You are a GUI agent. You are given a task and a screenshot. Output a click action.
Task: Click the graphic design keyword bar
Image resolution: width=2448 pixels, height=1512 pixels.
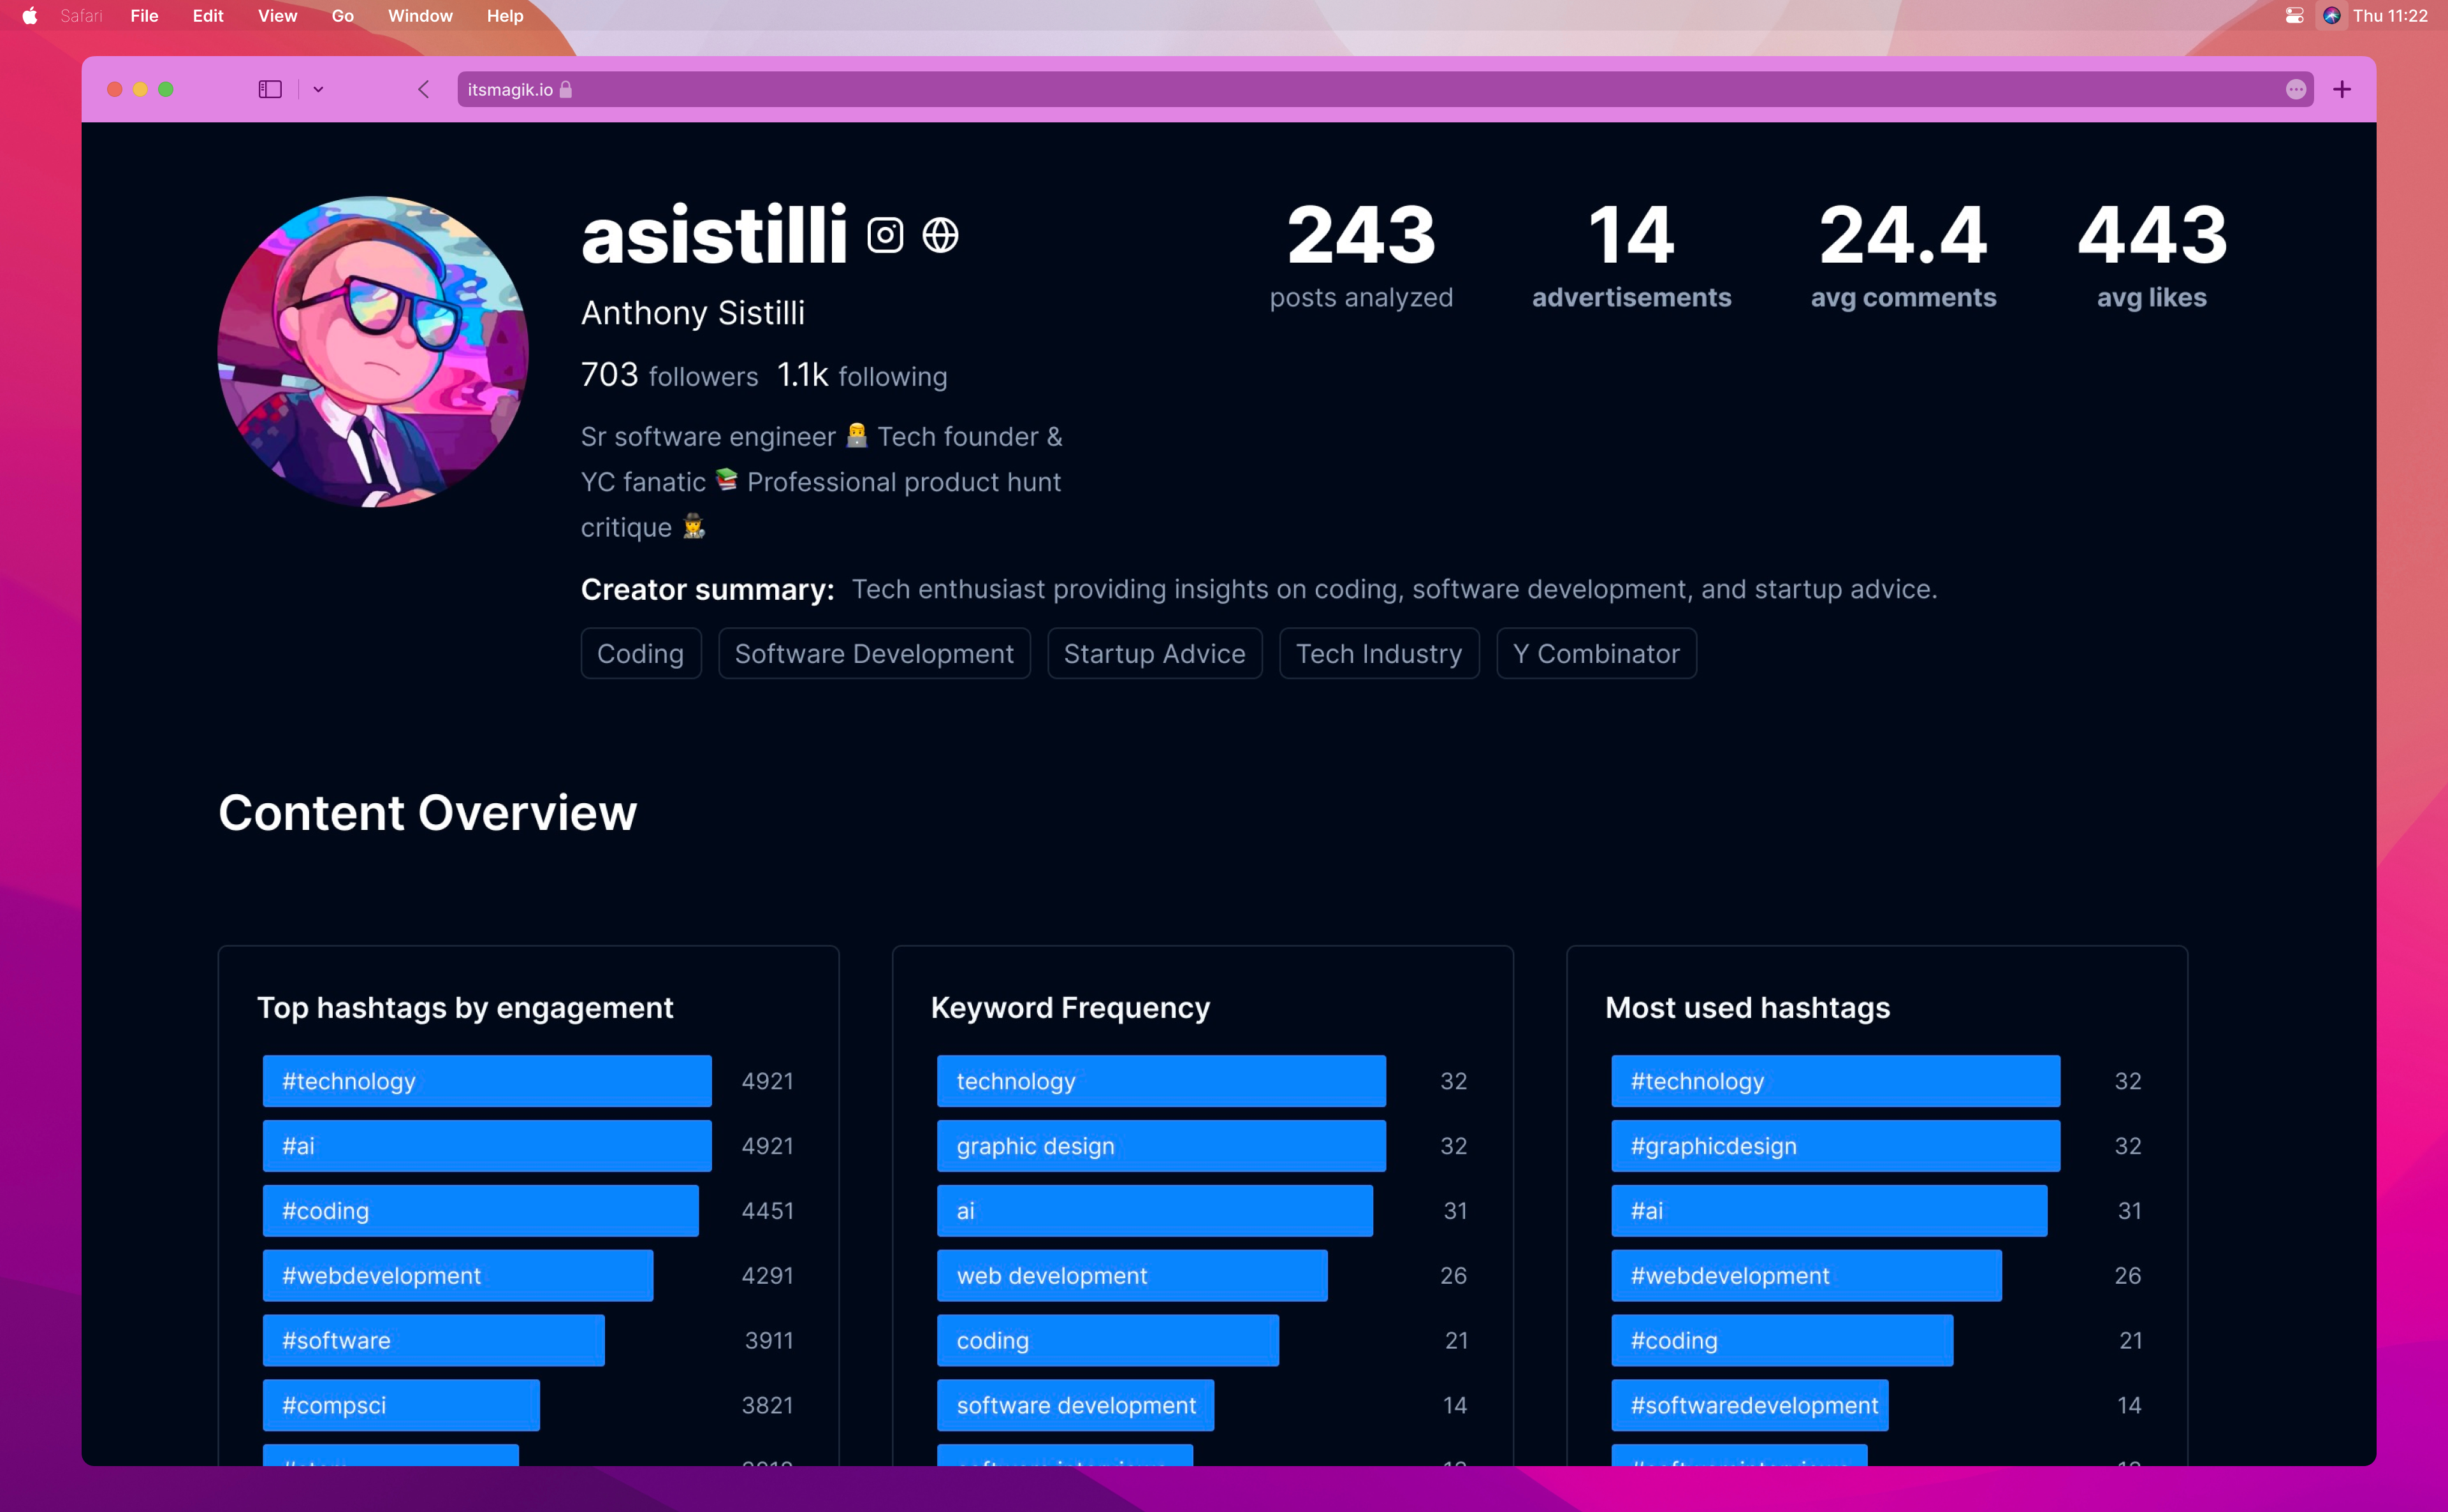[1160, 1145]
